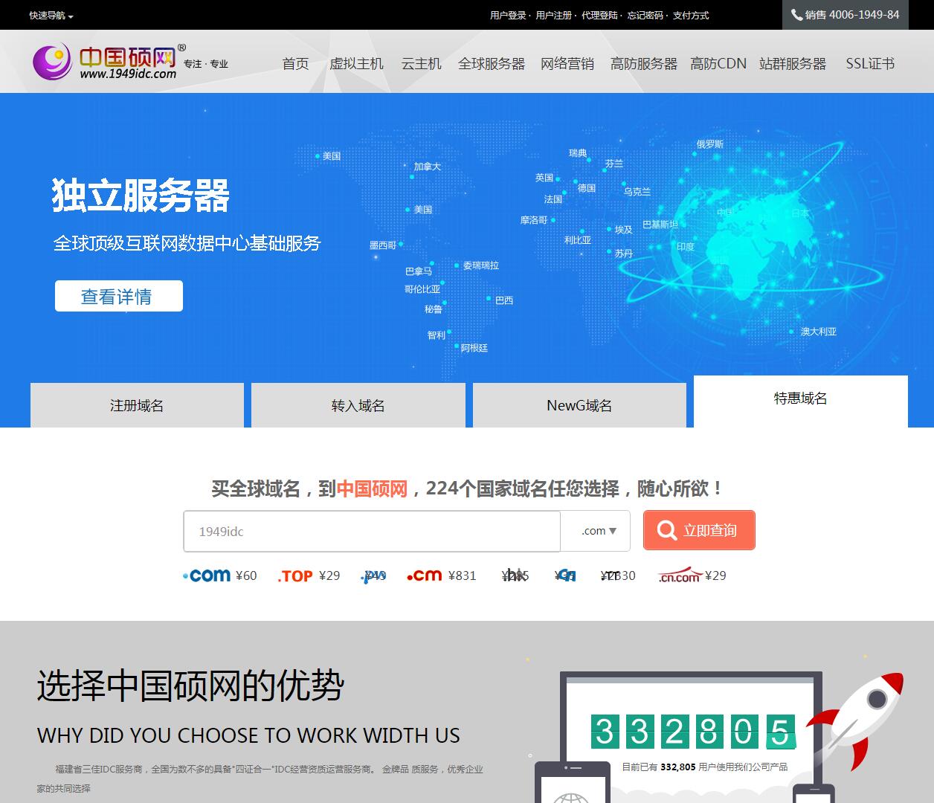934x803 pixels.
Task: Switch to 转入域名 tab
Action: point(358,405)
